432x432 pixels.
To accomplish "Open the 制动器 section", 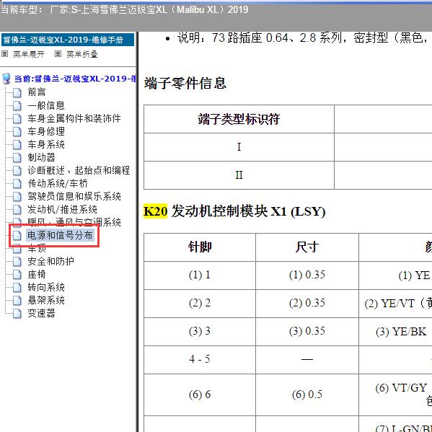I will coord(41,157).
